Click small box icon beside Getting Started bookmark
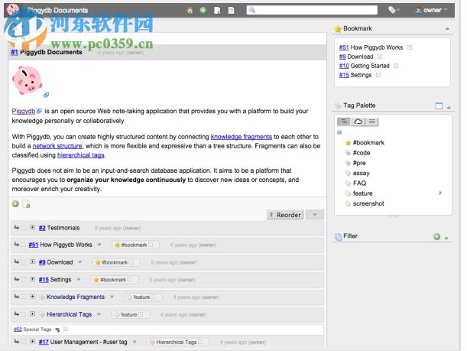Screen dimensions: 467x351 (x=396, y=66)
